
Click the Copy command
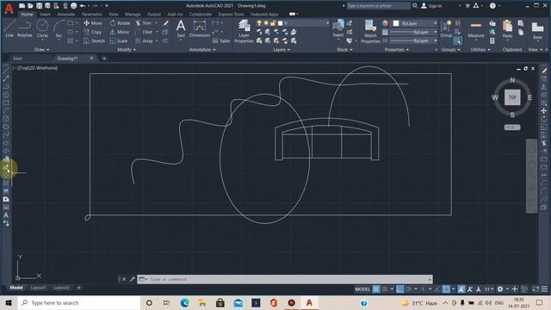pos(93,32)
